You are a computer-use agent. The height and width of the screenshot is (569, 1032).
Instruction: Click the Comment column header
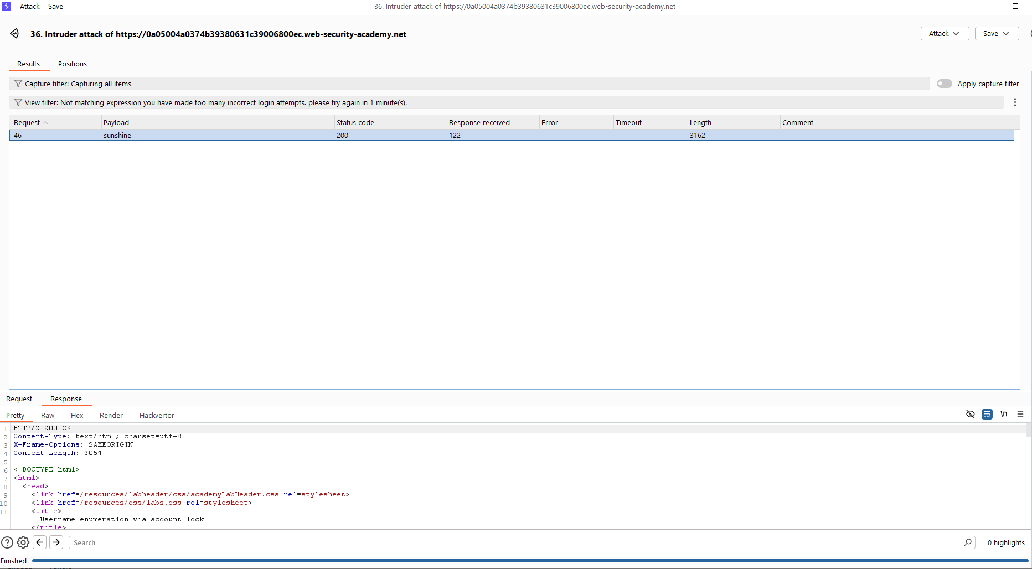coord(897,122)
